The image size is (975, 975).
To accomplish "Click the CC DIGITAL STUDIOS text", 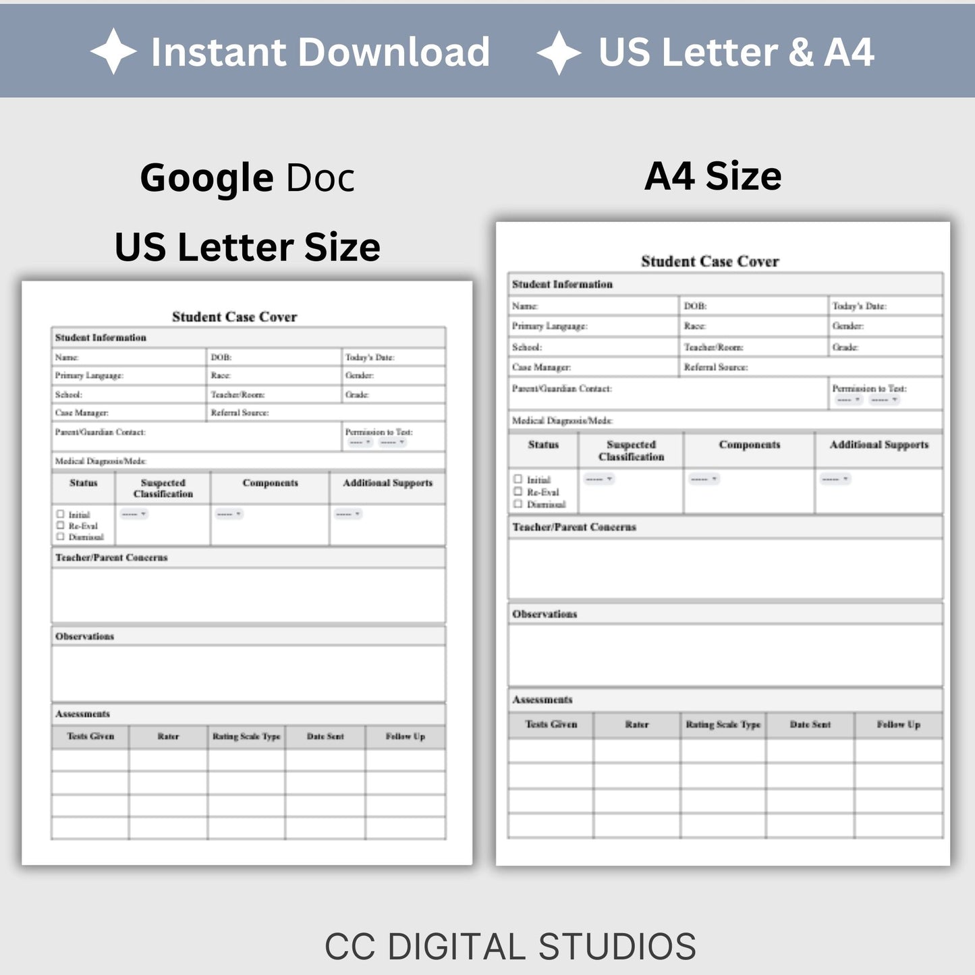I will click(x=510, y=946).
